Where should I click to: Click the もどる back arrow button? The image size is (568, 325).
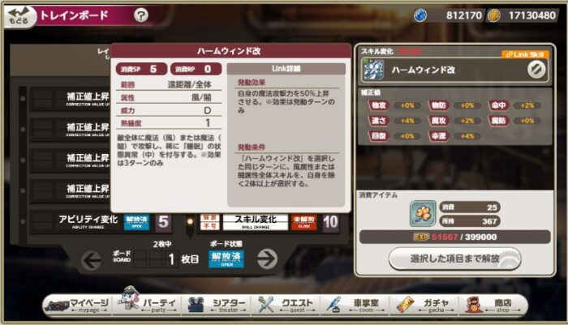coord(19,16)
